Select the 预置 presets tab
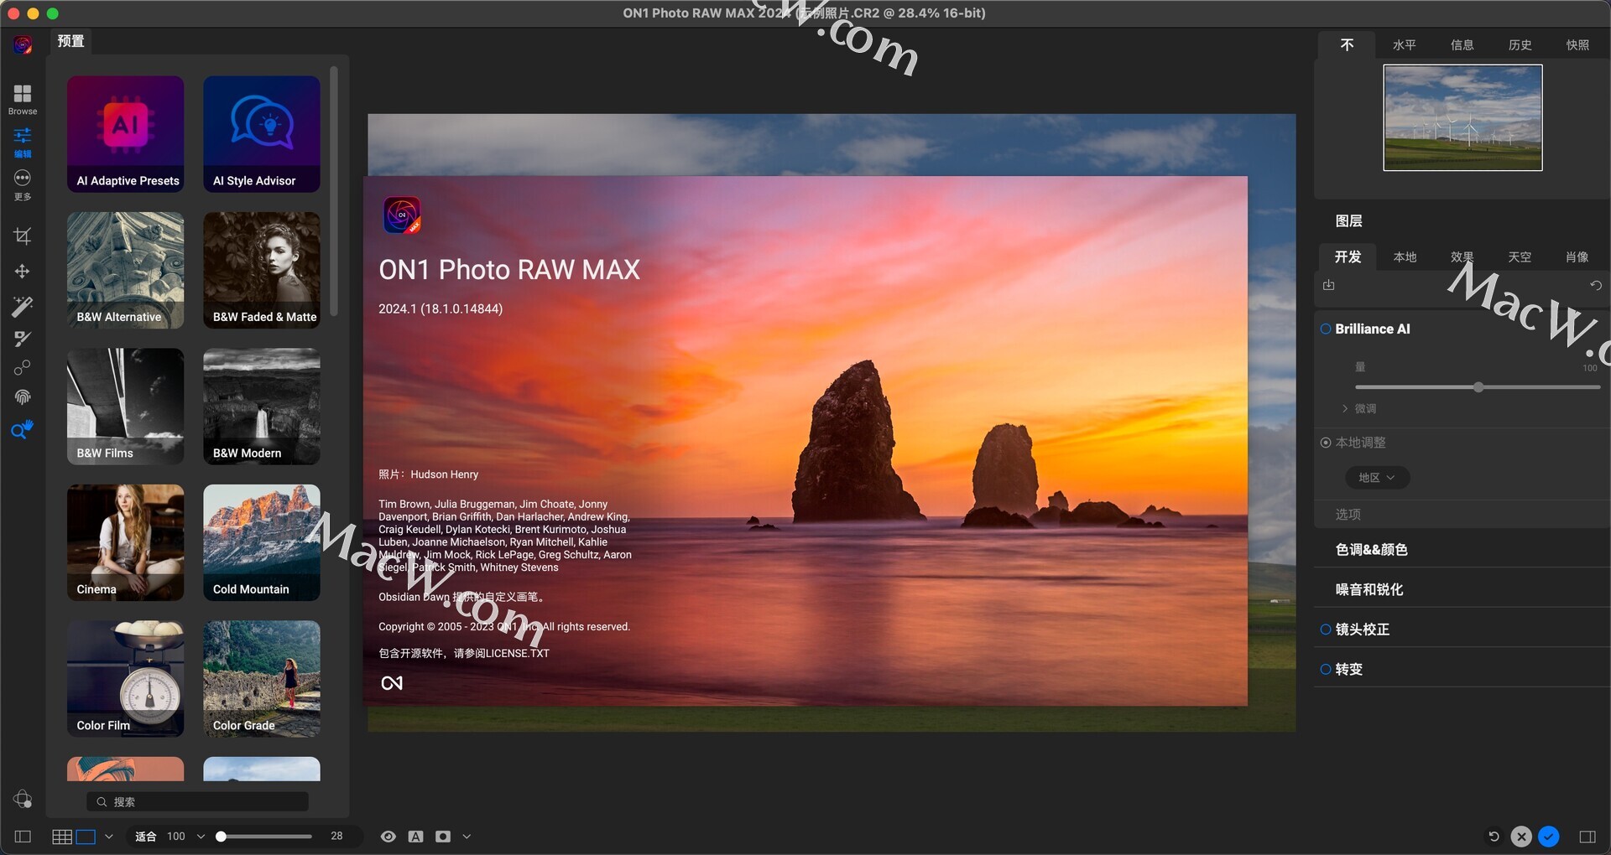The width and height of the screenshot is (1611, 855). click(70, 41)
